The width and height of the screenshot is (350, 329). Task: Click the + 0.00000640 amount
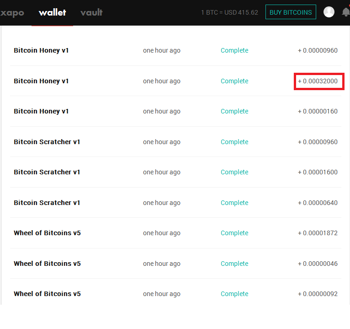(318, 203)
